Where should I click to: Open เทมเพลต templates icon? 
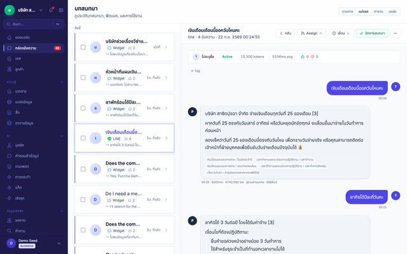click(x=10, y=166)
